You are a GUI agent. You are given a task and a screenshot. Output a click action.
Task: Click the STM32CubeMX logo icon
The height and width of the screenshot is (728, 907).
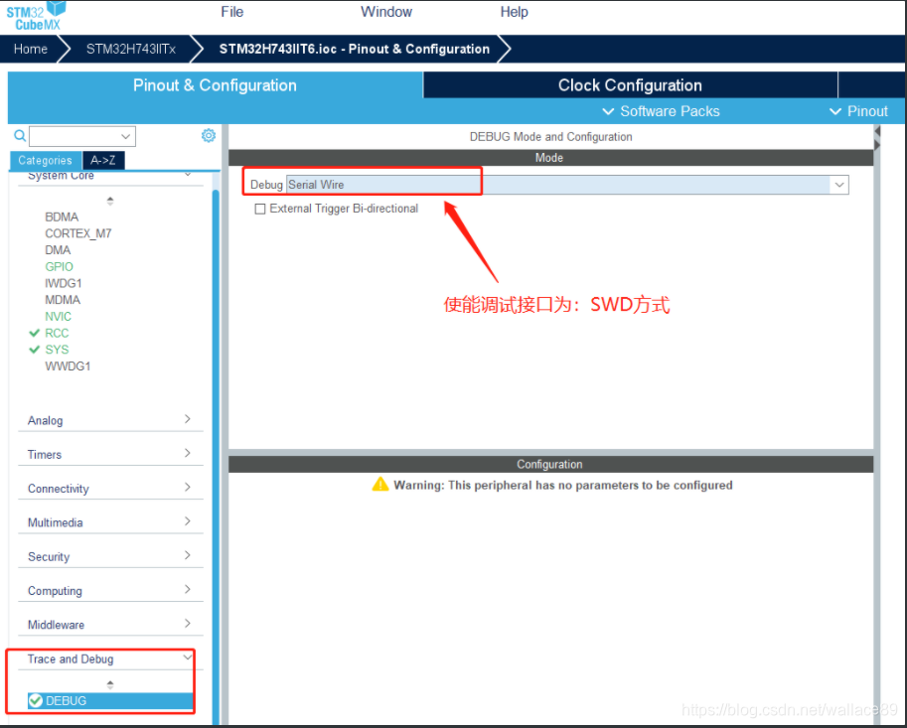[x=35, y=16]
